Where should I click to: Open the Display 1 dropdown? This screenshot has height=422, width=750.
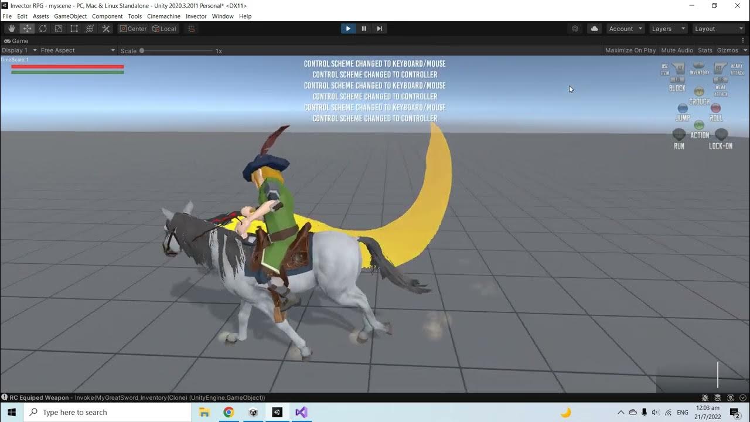tap(19, 50)
